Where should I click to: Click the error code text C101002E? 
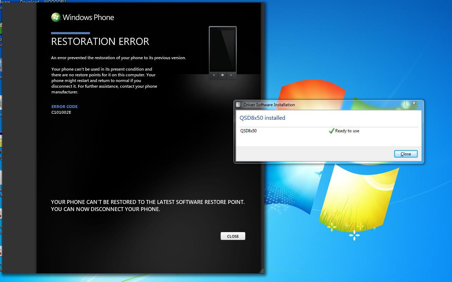pos(61,112)
